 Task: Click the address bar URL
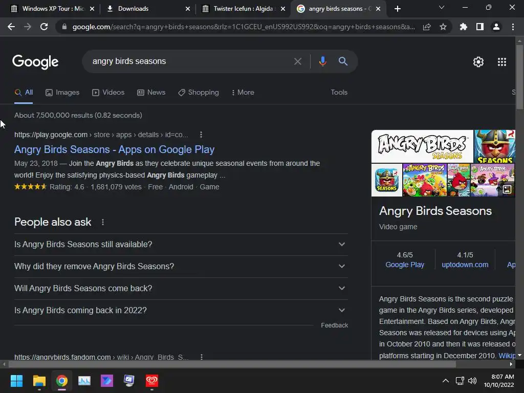coord(243,27)
